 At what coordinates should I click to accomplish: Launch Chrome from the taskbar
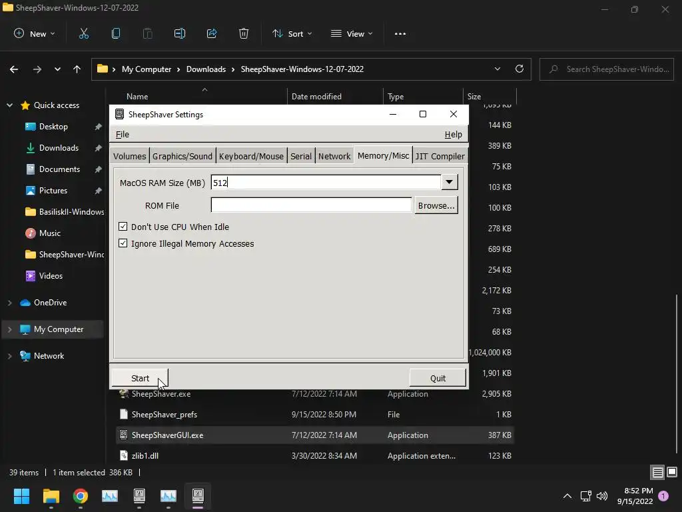click(x=81, y=496)
